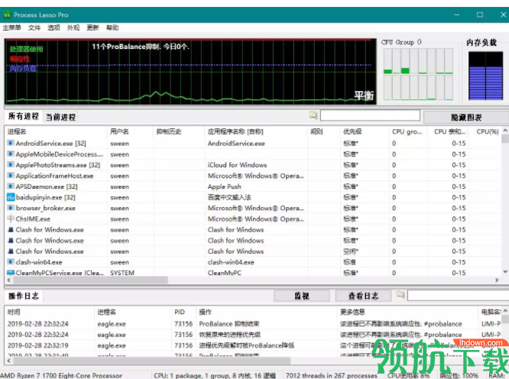This screenshot has height=379, width=509.
Task: Sort log by the PID column header
Action: (x=184, y=312)
